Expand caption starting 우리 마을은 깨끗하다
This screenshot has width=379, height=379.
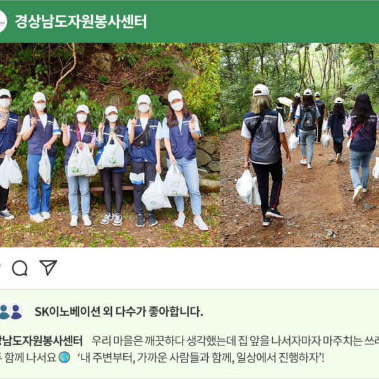click(235, 340)
